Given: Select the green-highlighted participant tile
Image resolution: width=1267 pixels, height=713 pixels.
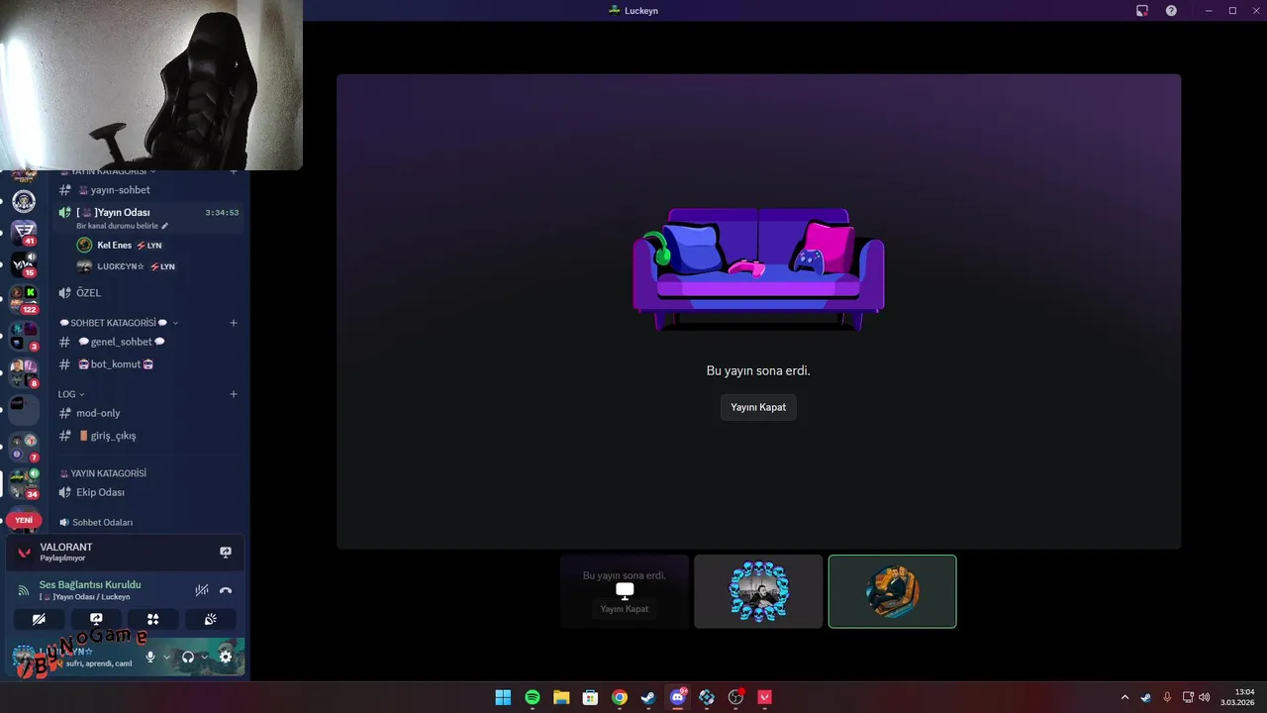Looking at the screenshot, I should (x=892, y=591).
